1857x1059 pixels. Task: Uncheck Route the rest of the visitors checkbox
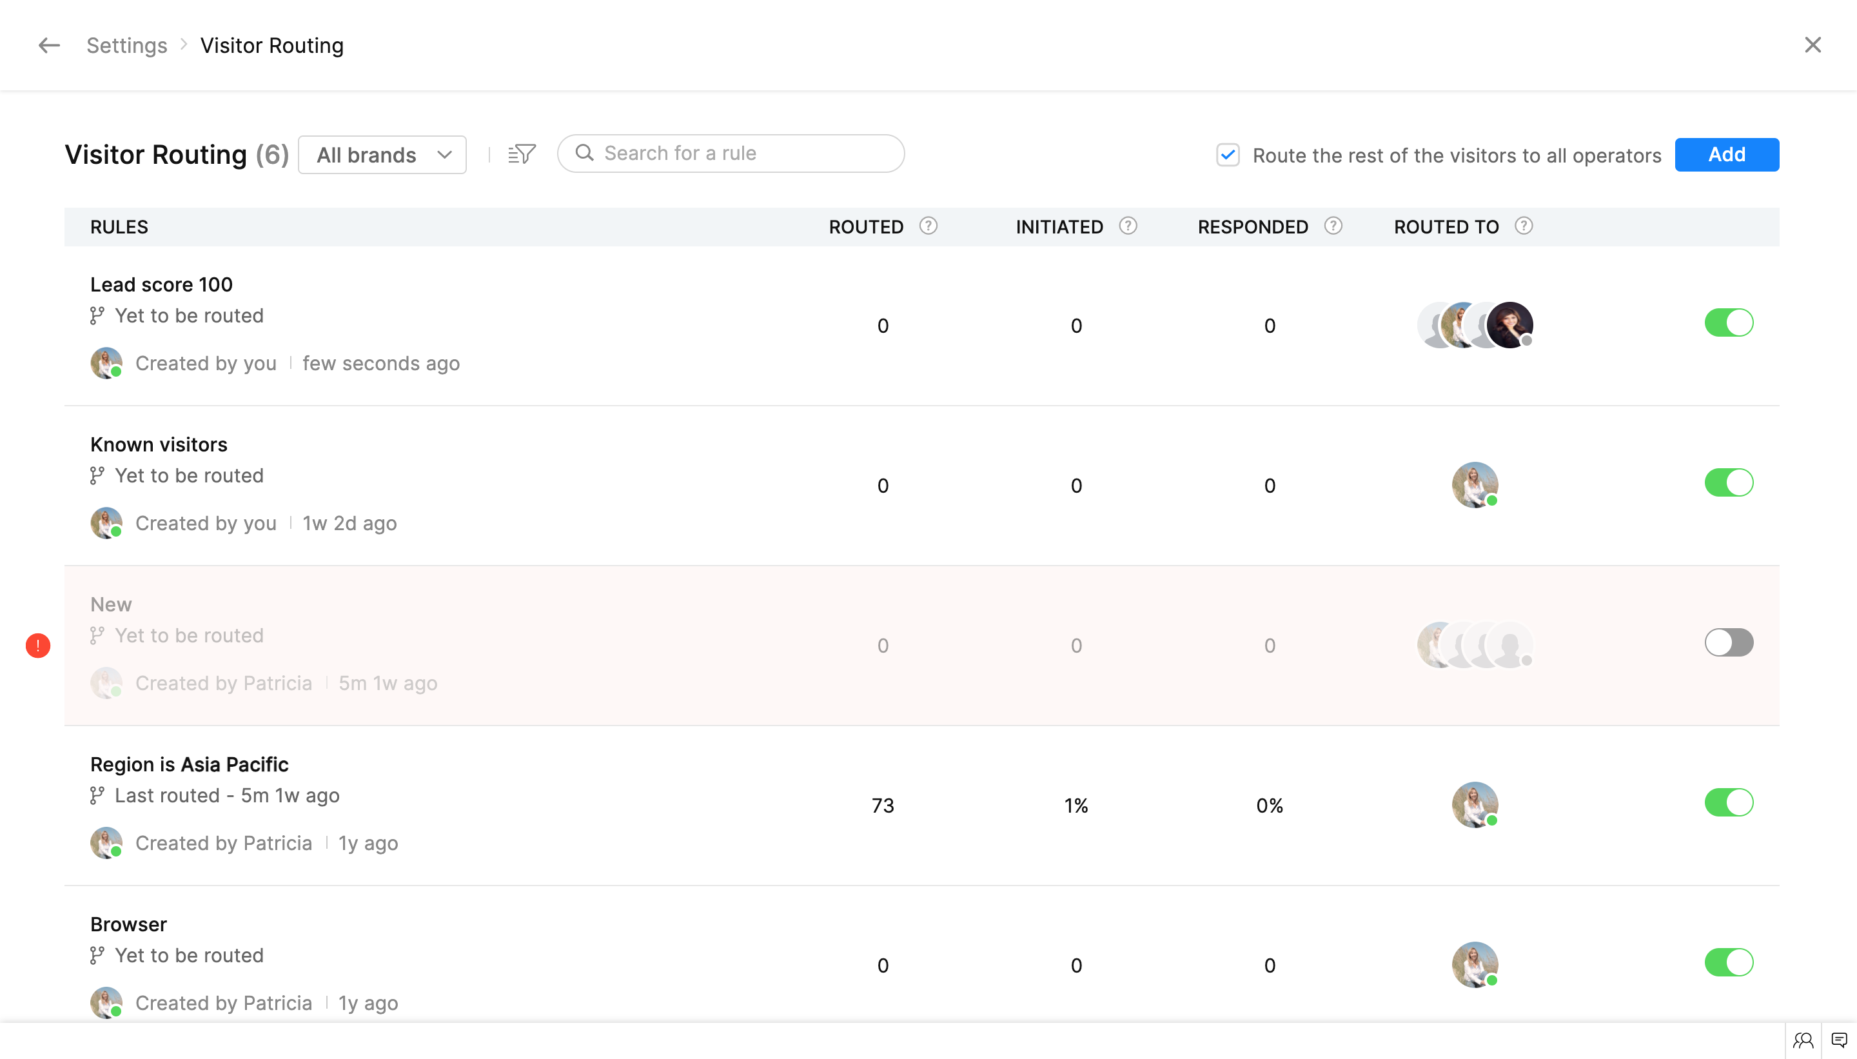pyautogui.click(x=1227, y=155)
